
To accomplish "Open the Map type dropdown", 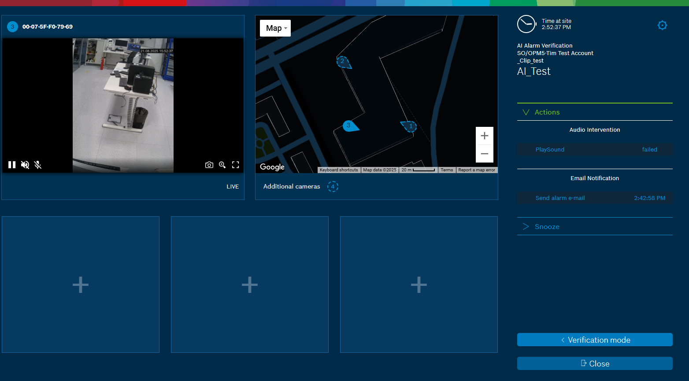I will tap(275, 28).
